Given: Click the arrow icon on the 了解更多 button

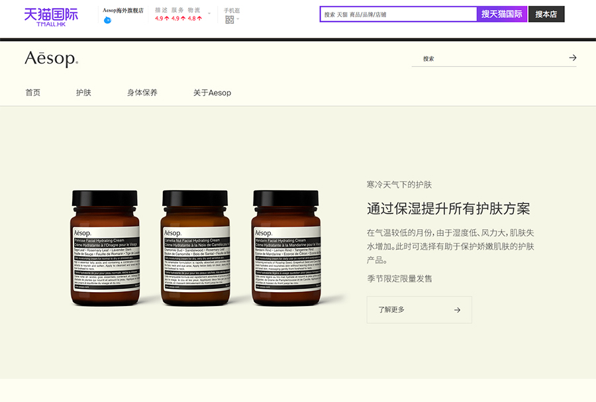Looking at the screenshot, I should 458,309.
